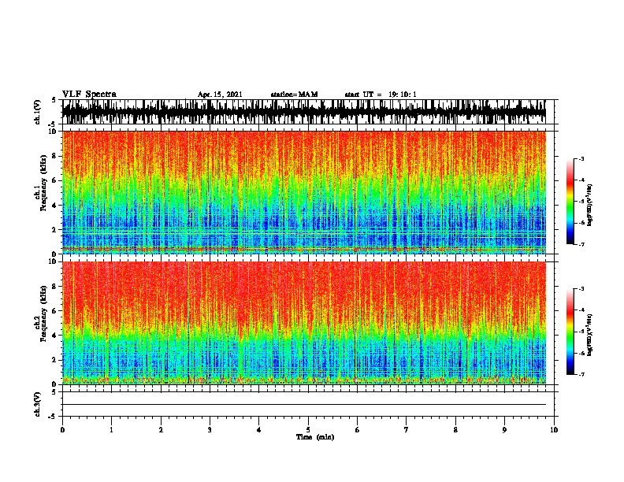
Task: Click the time axis tick label "1"
Action: pyautogui.click(x=111, y=430)
